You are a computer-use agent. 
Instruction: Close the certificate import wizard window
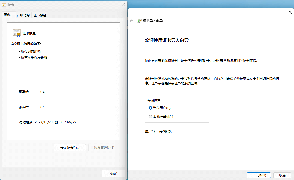tap(289, 12)
